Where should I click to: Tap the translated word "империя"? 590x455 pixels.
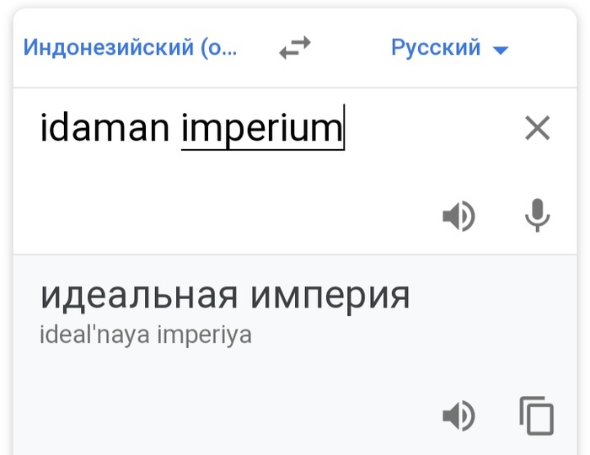330,296
